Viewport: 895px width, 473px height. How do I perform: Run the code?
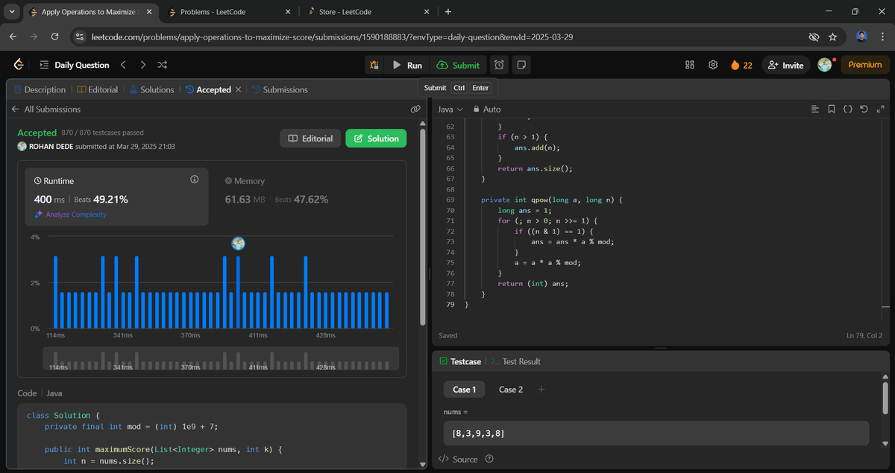pos(407,65)
